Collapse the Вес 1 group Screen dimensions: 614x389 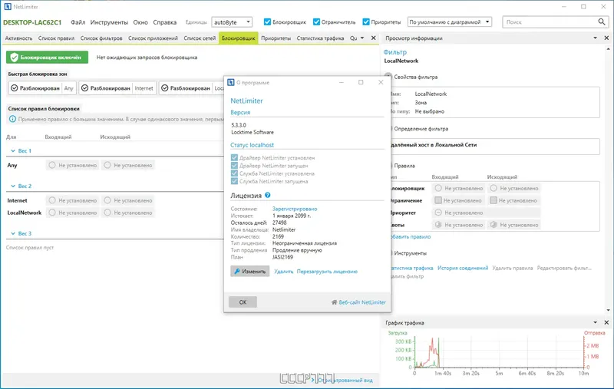point(13,150)
